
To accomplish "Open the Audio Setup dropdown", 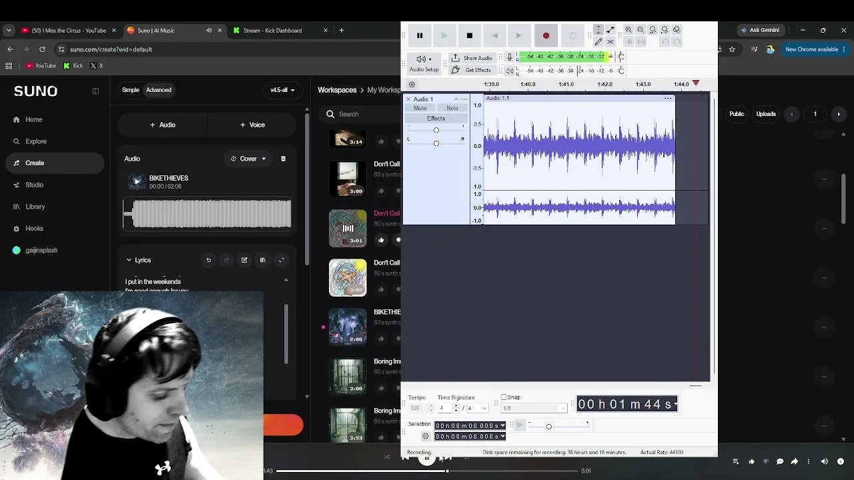I will pos(424,63).
